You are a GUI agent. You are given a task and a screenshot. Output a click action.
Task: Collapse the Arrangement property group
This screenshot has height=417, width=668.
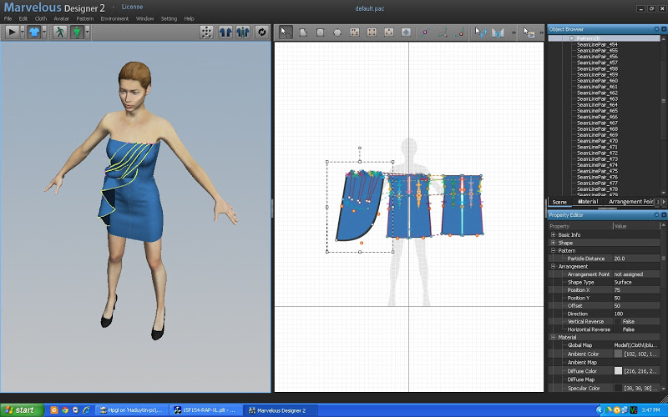[x=553, y=266]
